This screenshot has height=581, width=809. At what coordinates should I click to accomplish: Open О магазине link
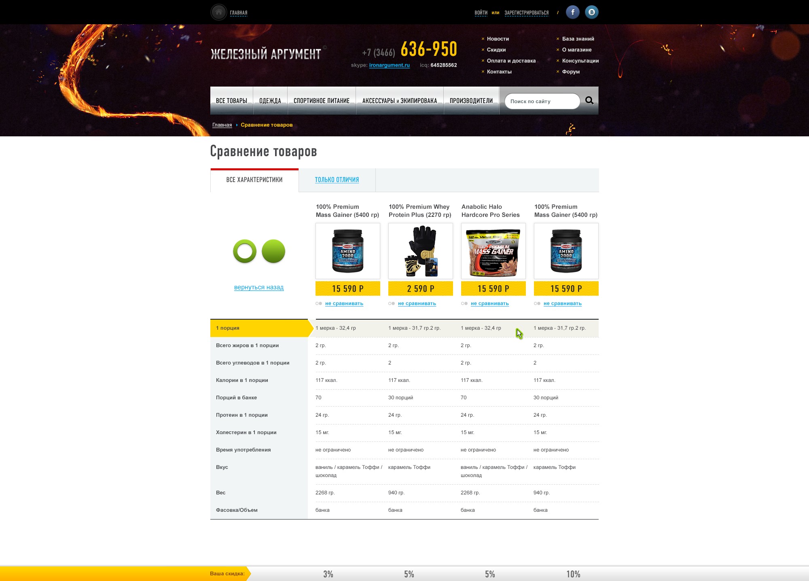tap(577, 50)
